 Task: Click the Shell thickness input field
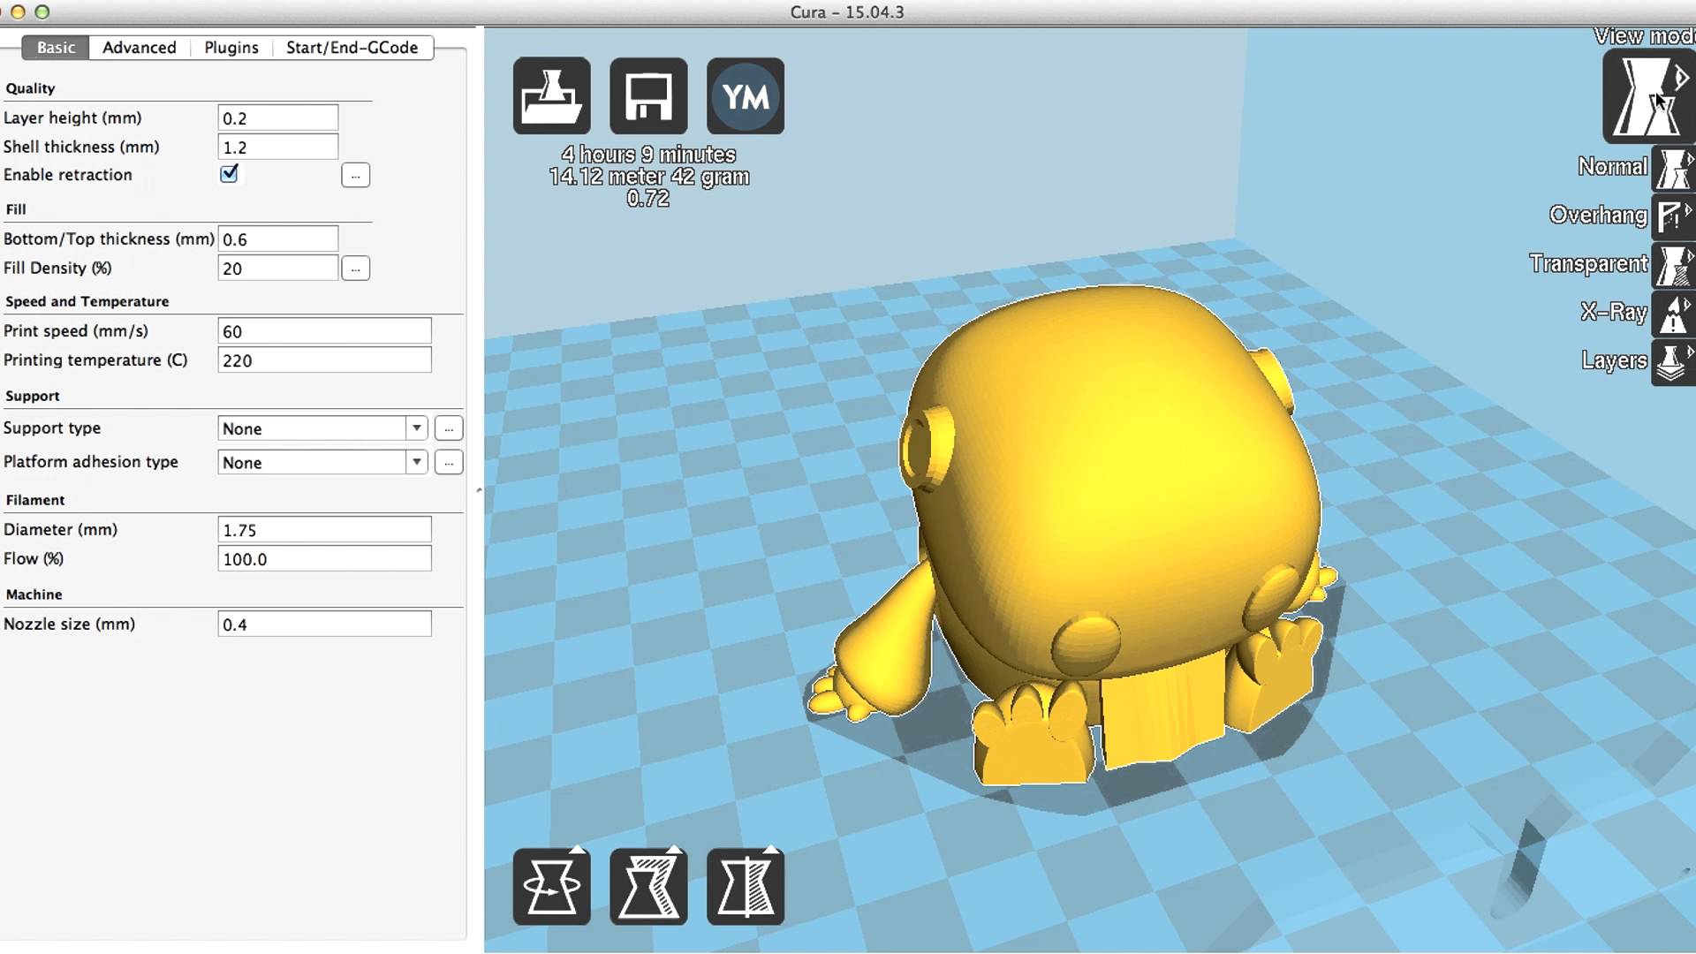click(x=278, y=147)
